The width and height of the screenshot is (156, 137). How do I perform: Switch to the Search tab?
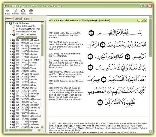point(18,19)
